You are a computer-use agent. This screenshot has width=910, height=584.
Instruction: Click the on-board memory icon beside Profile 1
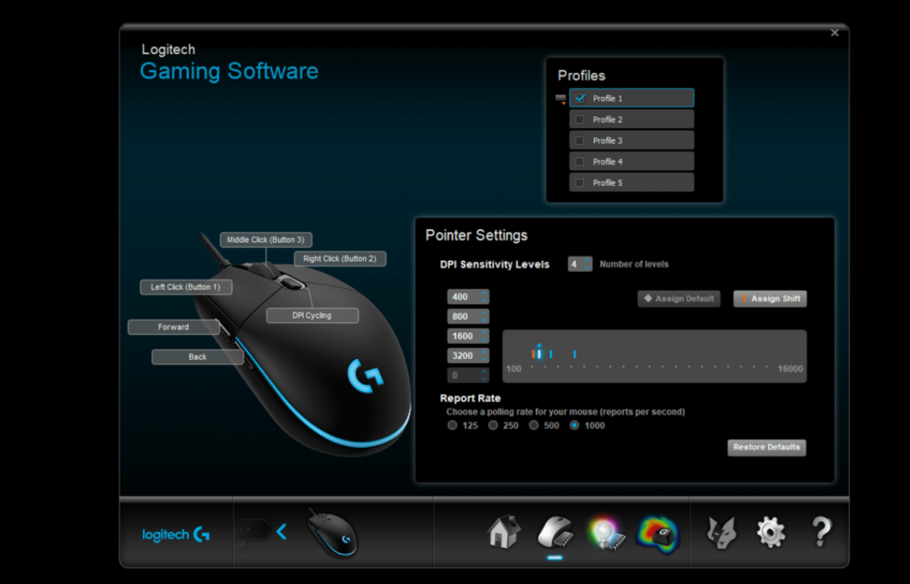click(560, 99)
